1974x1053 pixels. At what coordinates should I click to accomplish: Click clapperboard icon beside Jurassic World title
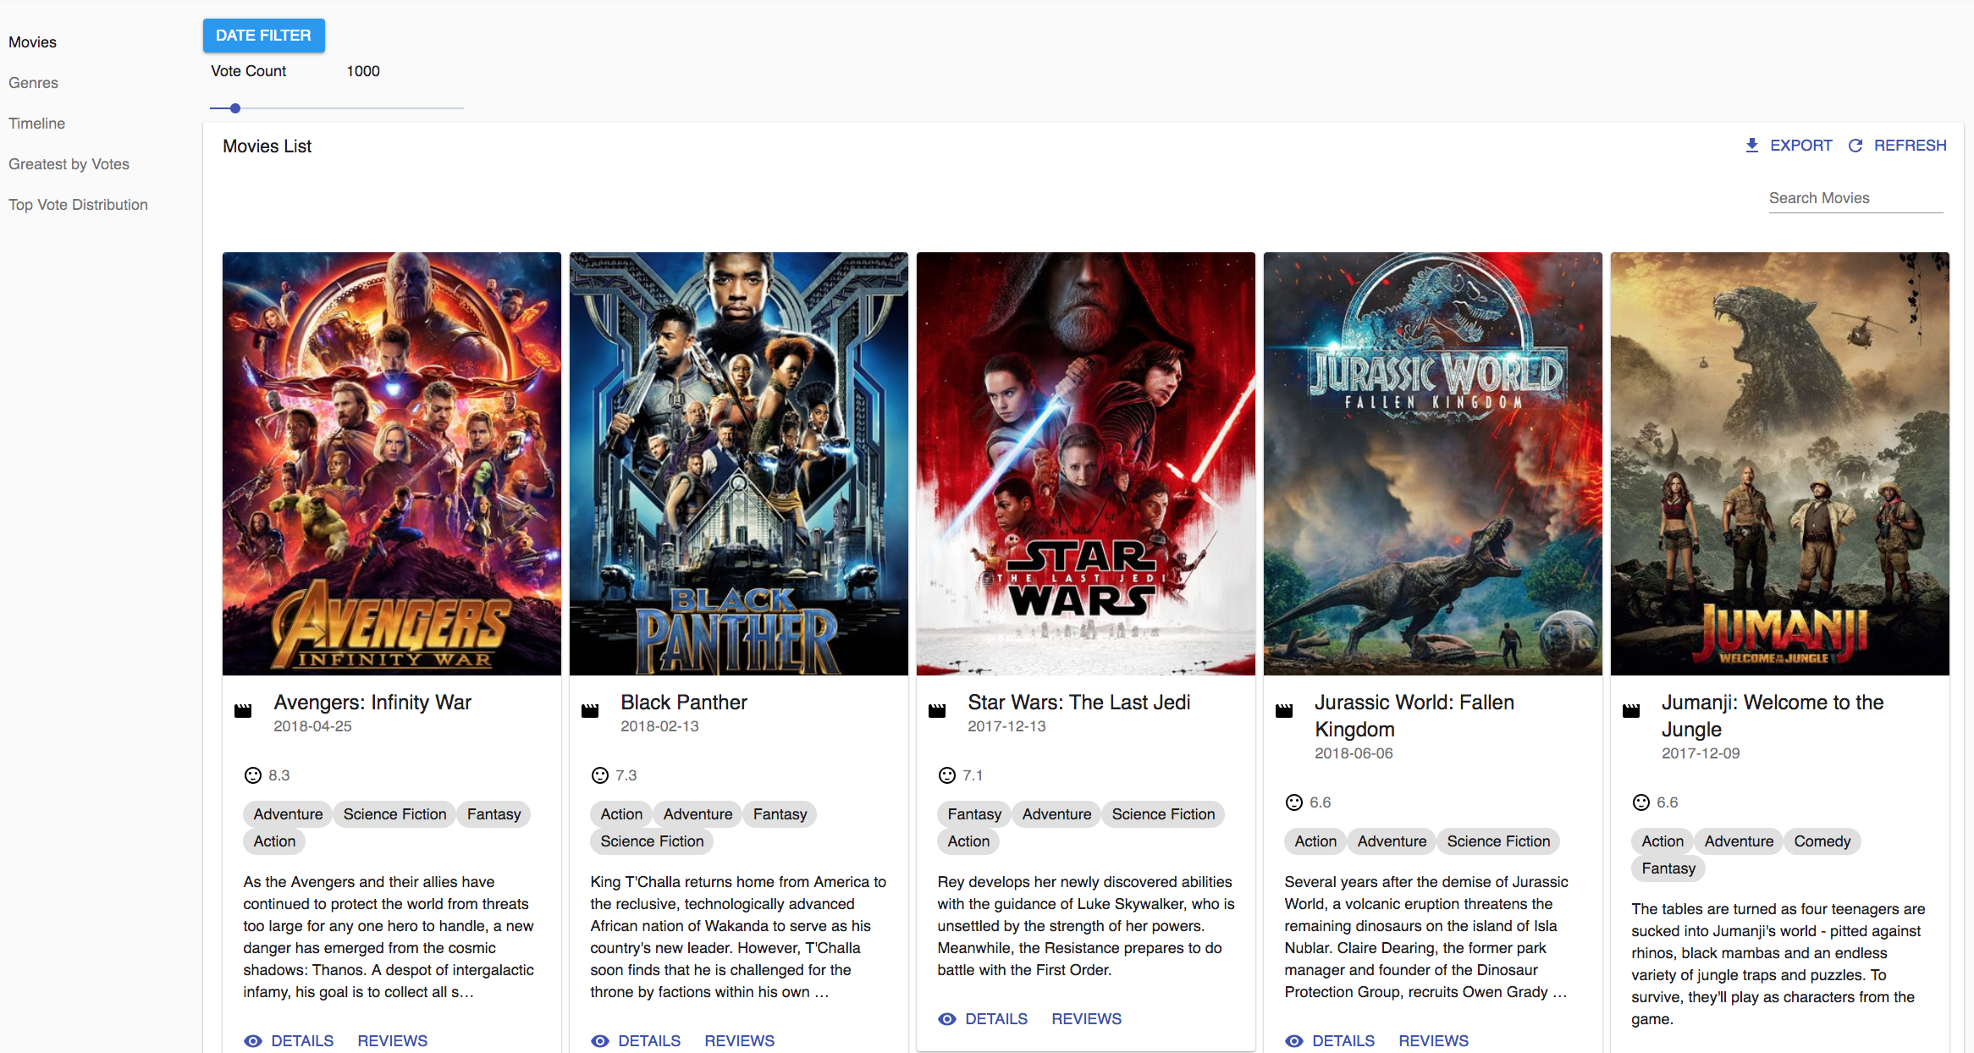pyautogui.click(x=1284, y=710)
